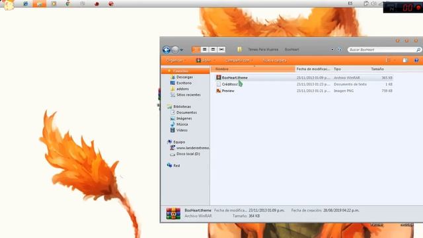This screenshot has width=423, height=238.
Task: Sort by Tipo column header
Action: pyautogui.click(x=351, y=69)
